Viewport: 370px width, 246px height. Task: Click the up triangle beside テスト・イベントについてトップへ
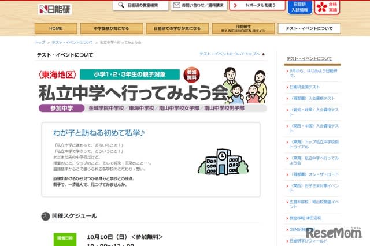(263, 54)
